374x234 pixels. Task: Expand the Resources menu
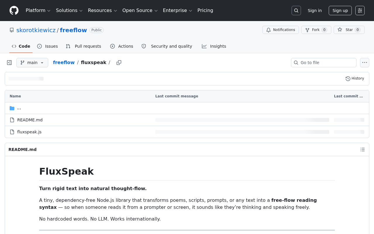point(102,11)
